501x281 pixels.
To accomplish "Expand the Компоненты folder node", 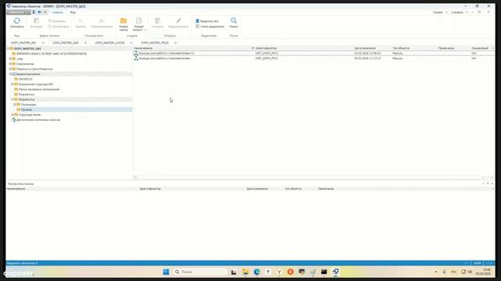I will pos(10,64).
